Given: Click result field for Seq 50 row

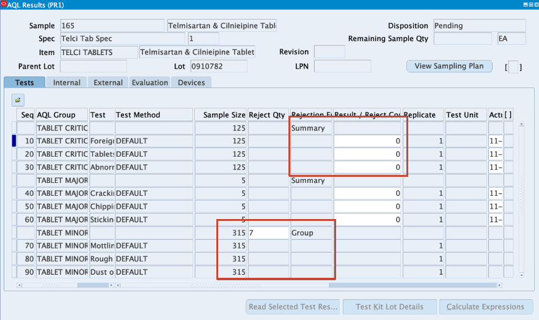Looking at the screenshot, I should tap(367, 206).
